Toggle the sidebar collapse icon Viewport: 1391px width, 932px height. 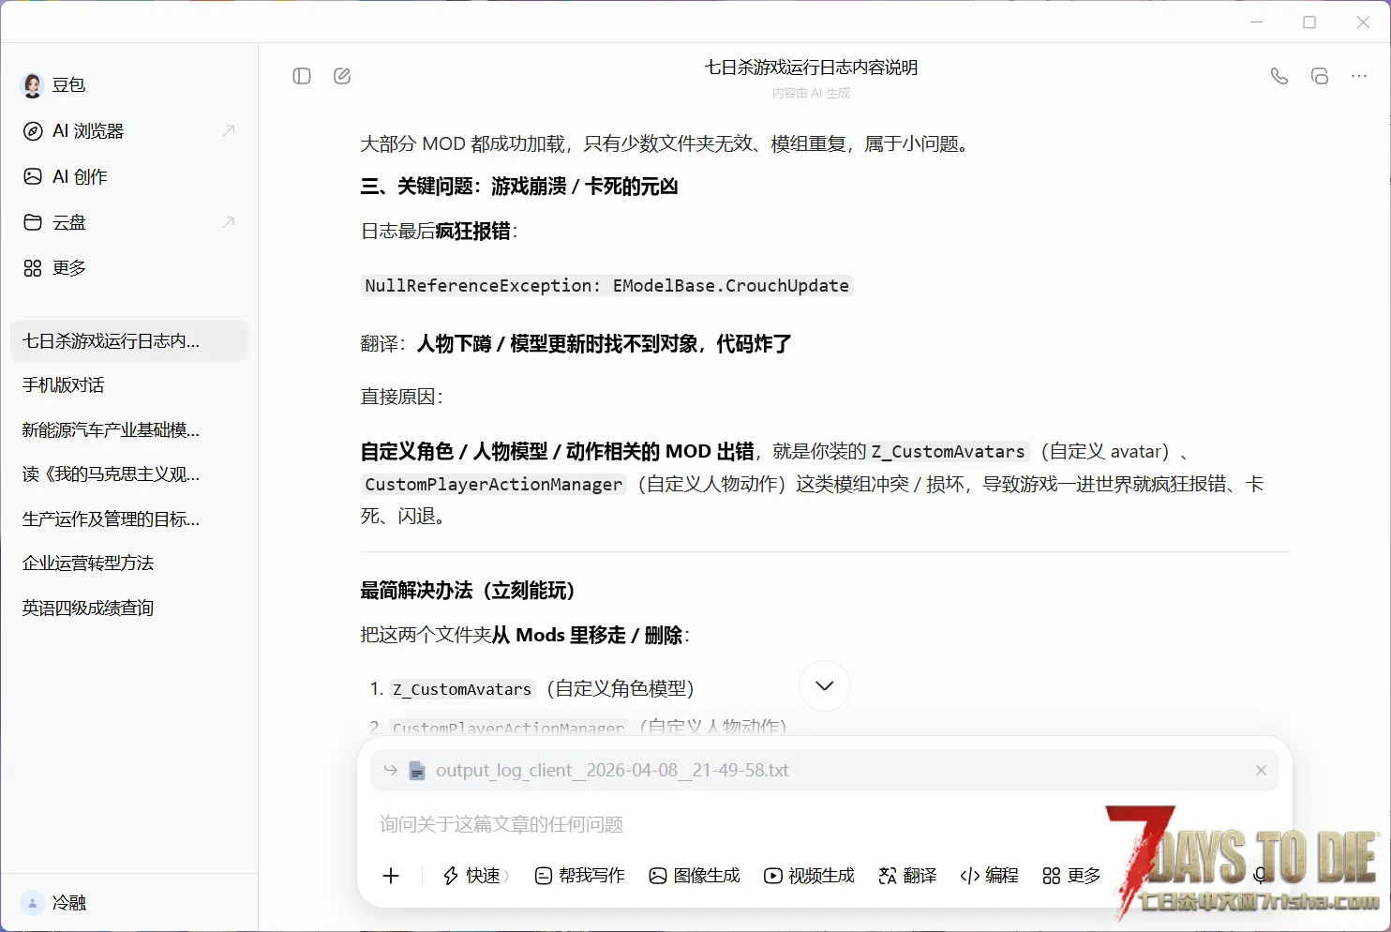click(x=302, y=76)
